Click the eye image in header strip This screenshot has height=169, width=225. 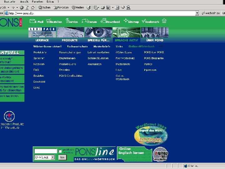pos(98,32)
